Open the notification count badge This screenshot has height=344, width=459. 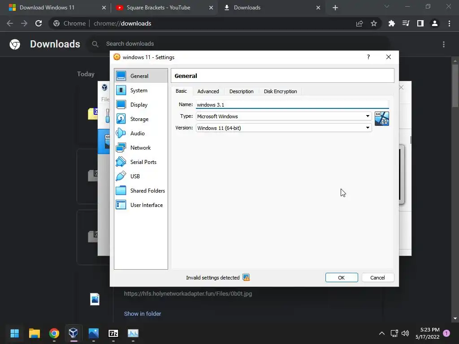pos(447,333)
